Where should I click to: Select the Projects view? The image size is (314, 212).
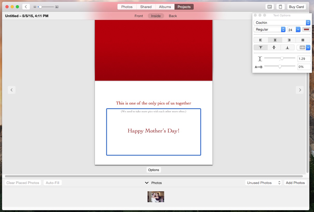coord(184,6)
